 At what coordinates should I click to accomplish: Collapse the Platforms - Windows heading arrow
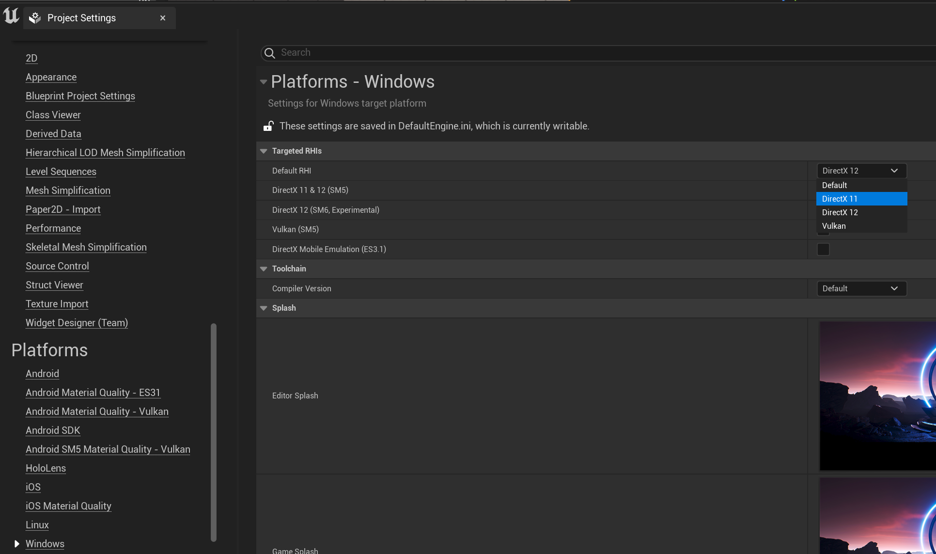(x=263, y=82)
